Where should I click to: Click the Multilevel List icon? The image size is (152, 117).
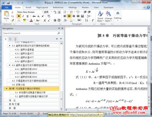[78, 12]
